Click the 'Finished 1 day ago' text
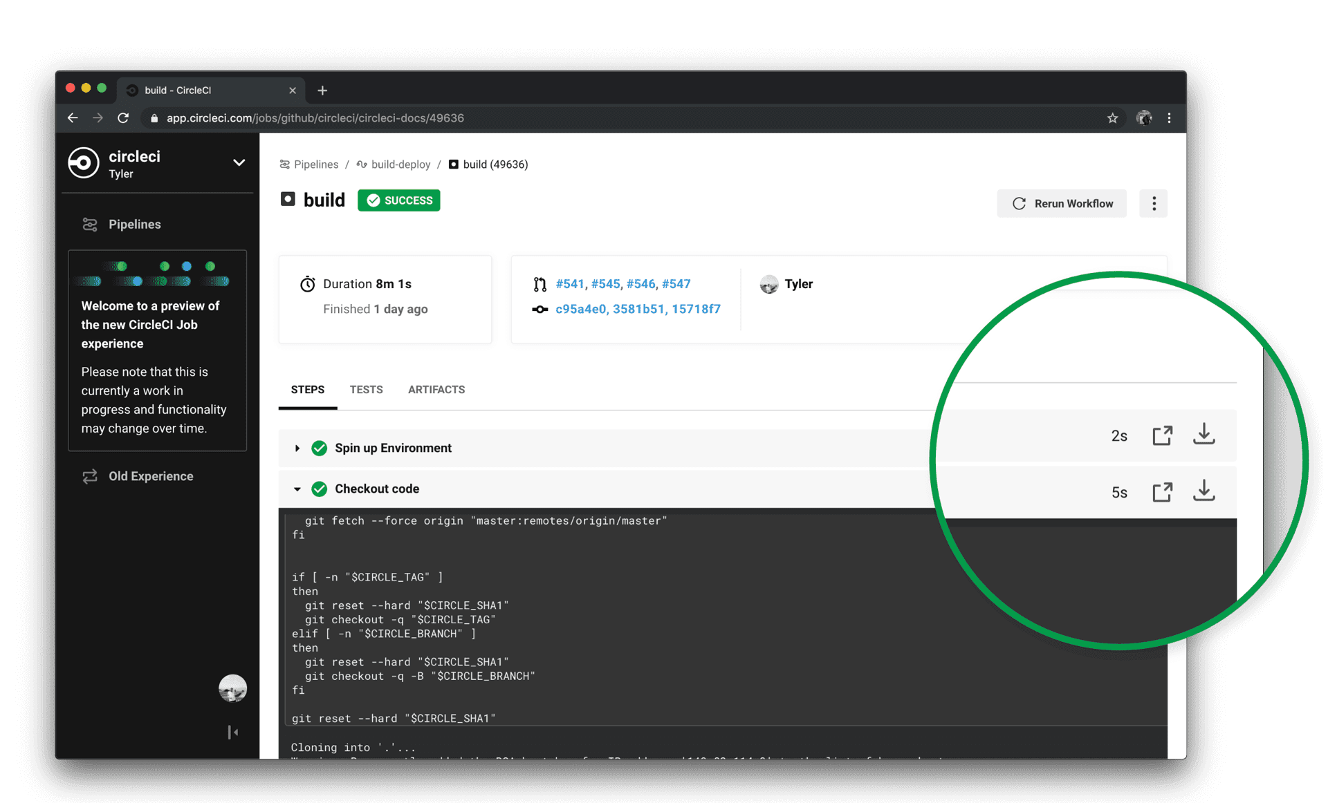1328x803 pixels. [x=376, y=309]
